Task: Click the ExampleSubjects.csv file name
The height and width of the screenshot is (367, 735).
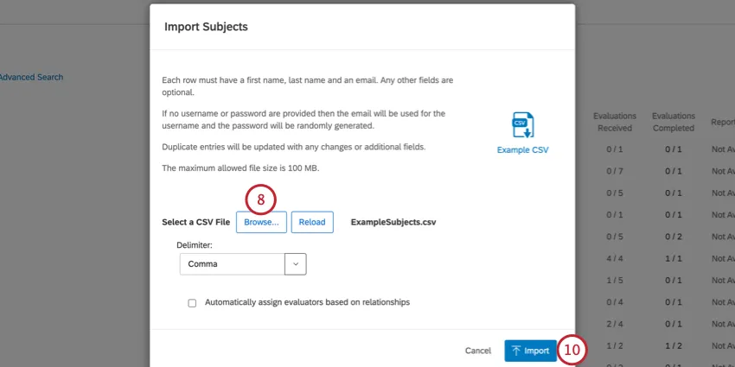Action: tap(393, 222)
